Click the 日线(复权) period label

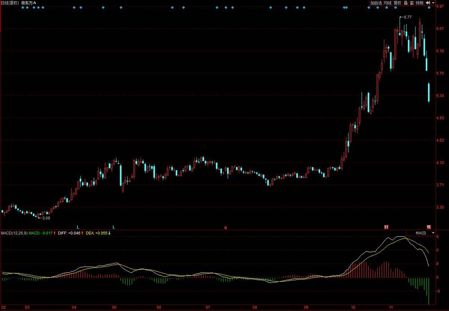[x=10, y=3]
